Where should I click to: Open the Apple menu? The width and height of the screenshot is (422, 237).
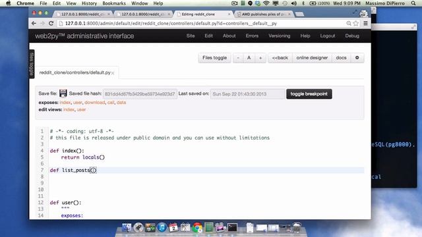(x=8, y=3)
